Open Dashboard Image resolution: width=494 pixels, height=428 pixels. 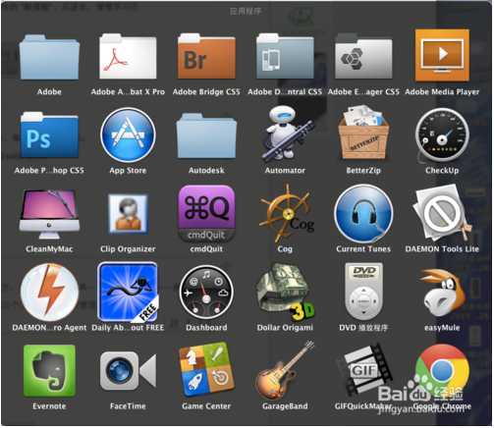(x=206, y=293)
